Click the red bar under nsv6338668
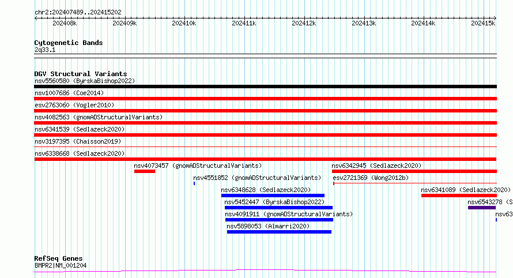 (265, 159)
